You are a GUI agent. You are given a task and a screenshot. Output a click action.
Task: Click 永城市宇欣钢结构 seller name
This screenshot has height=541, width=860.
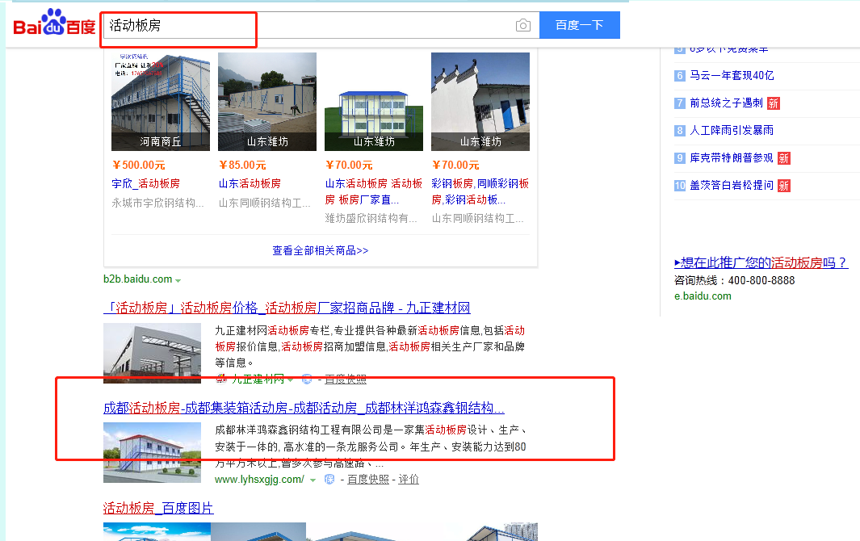point(158,203)
